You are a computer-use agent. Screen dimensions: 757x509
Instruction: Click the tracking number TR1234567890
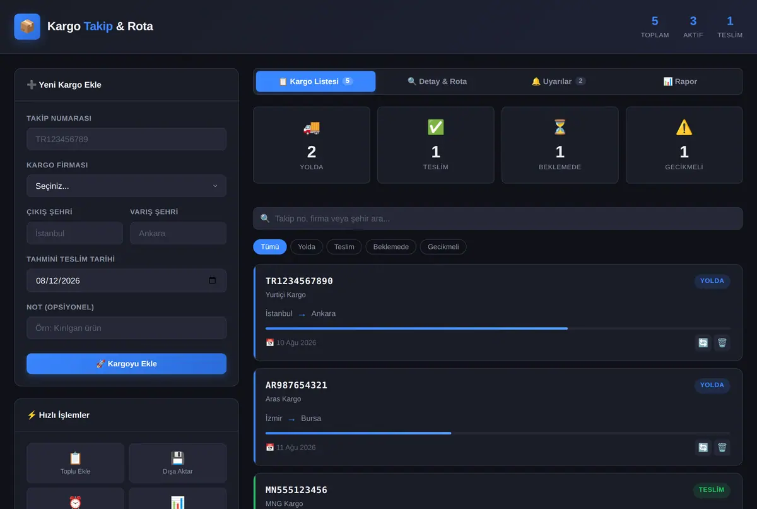(x=299, y=281)
